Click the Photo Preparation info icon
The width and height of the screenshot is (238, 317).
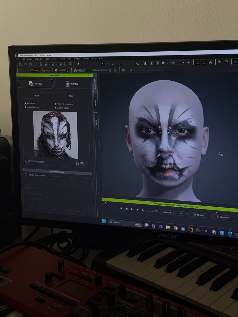[x=27, y=161]
